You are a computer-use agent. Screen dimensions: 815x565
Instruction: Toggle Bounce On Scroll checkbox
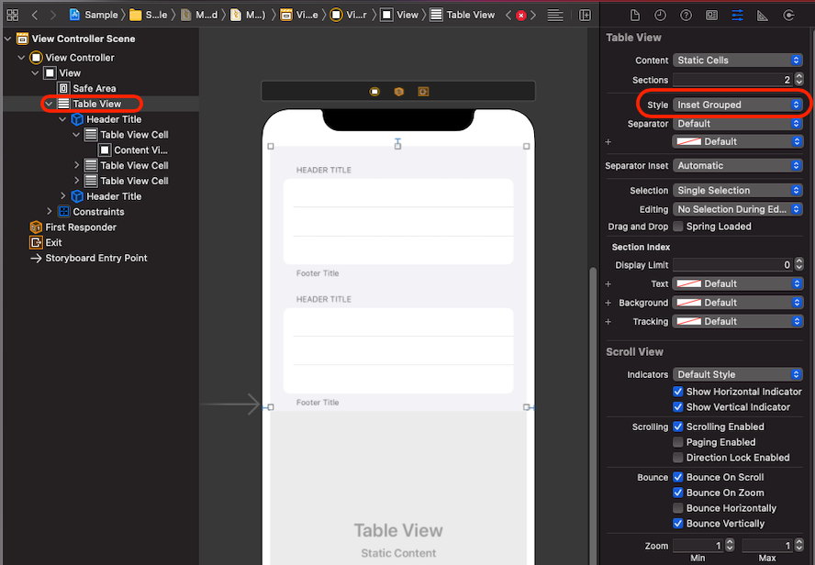677,477
